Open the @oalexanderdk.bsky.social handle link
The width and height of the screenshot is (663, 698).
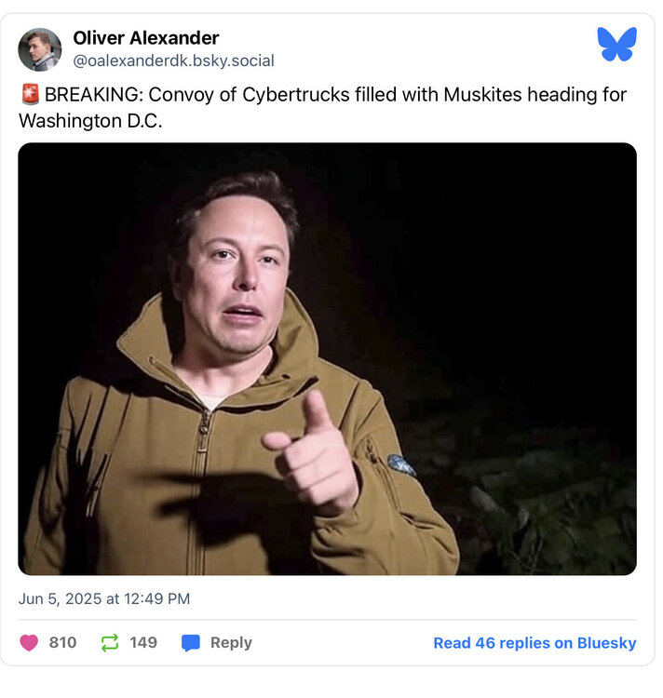pyautogui.click(x=173, y=61)
